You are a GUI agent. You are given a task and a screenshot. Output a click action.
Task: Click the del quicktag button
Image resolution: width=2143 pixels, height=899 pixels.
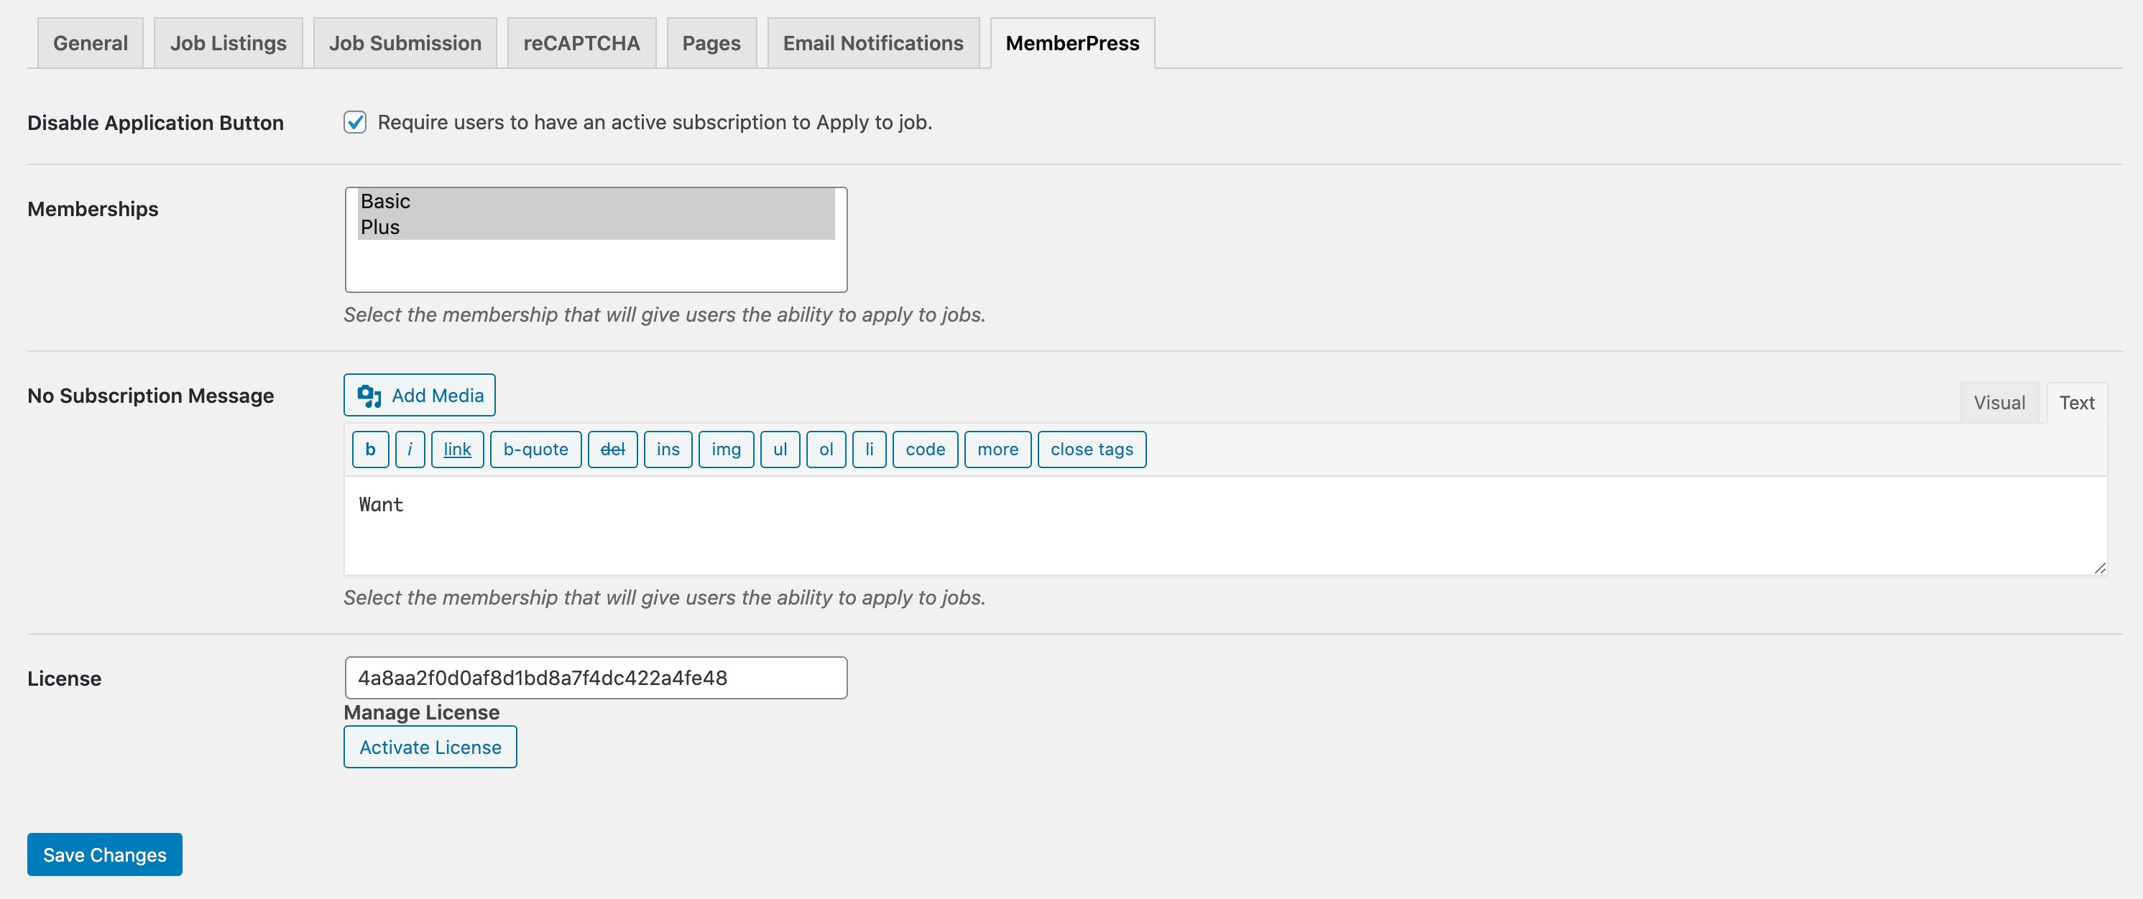tap(612, 449)
